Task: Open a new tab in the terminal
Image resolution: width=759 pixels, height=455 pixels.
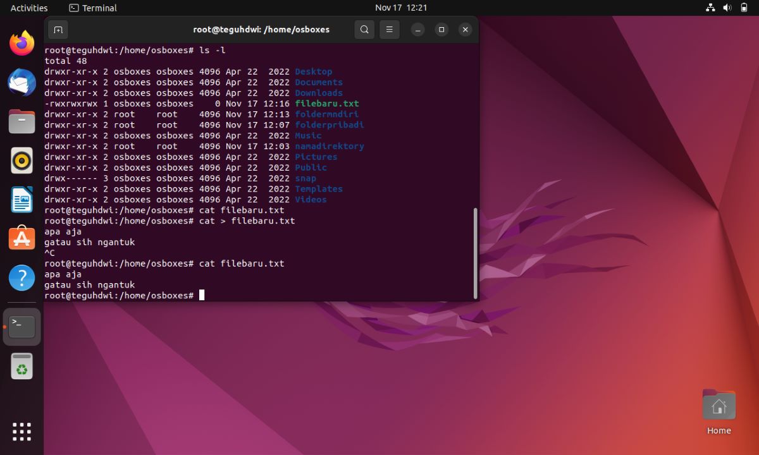Action: point(58,30)
